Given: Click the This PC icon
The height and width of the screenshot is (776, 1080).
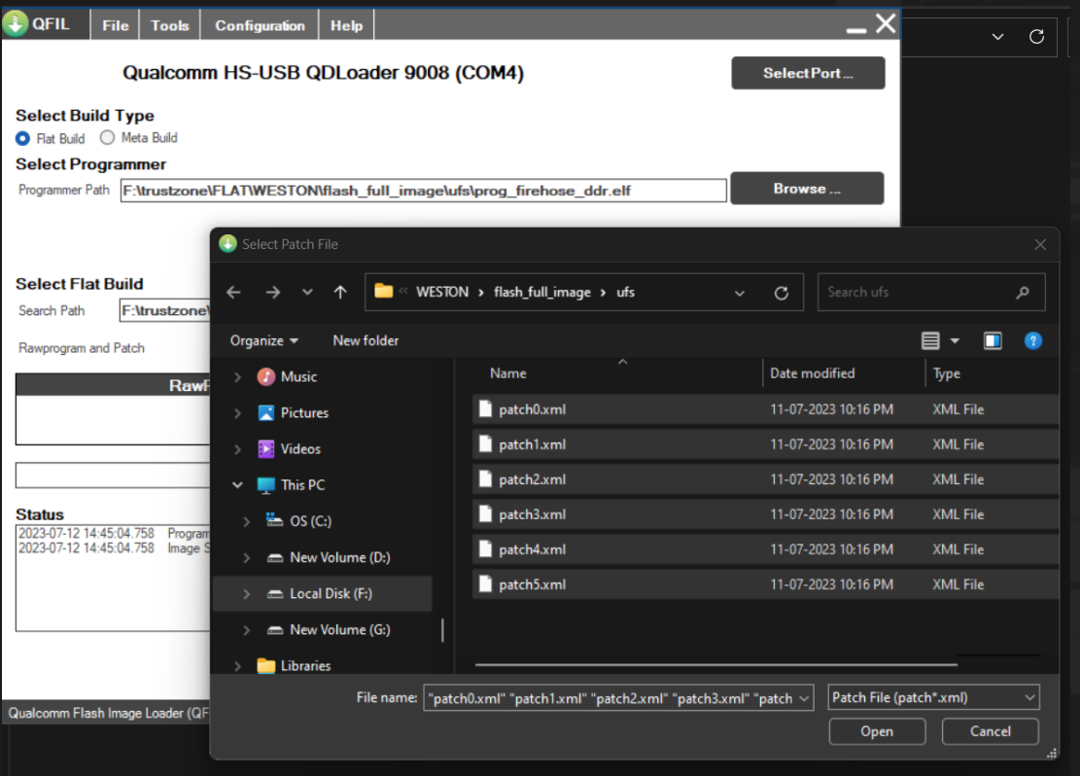Looking at the screenshot, I should pyautogui.click(x=265, y=485).
